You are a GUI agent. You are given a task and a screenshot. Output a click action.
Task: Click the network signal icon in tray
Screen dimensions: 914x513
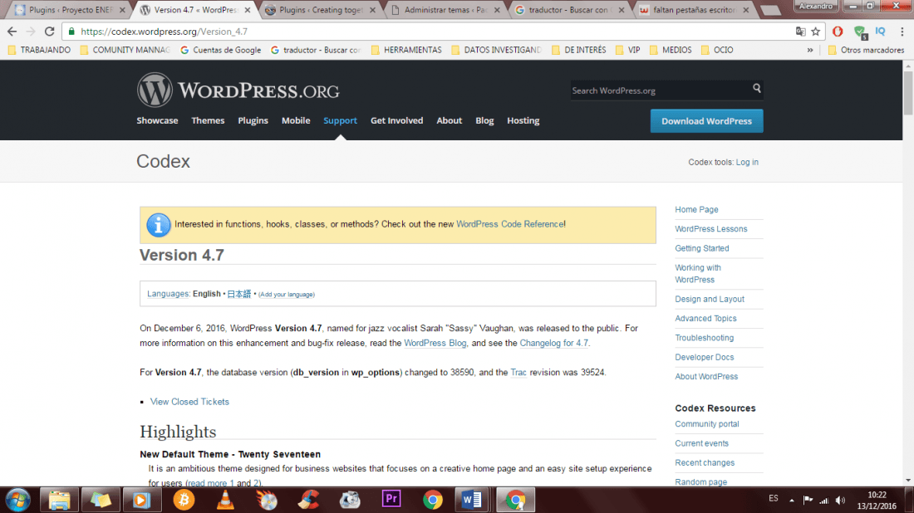[823, 501]
